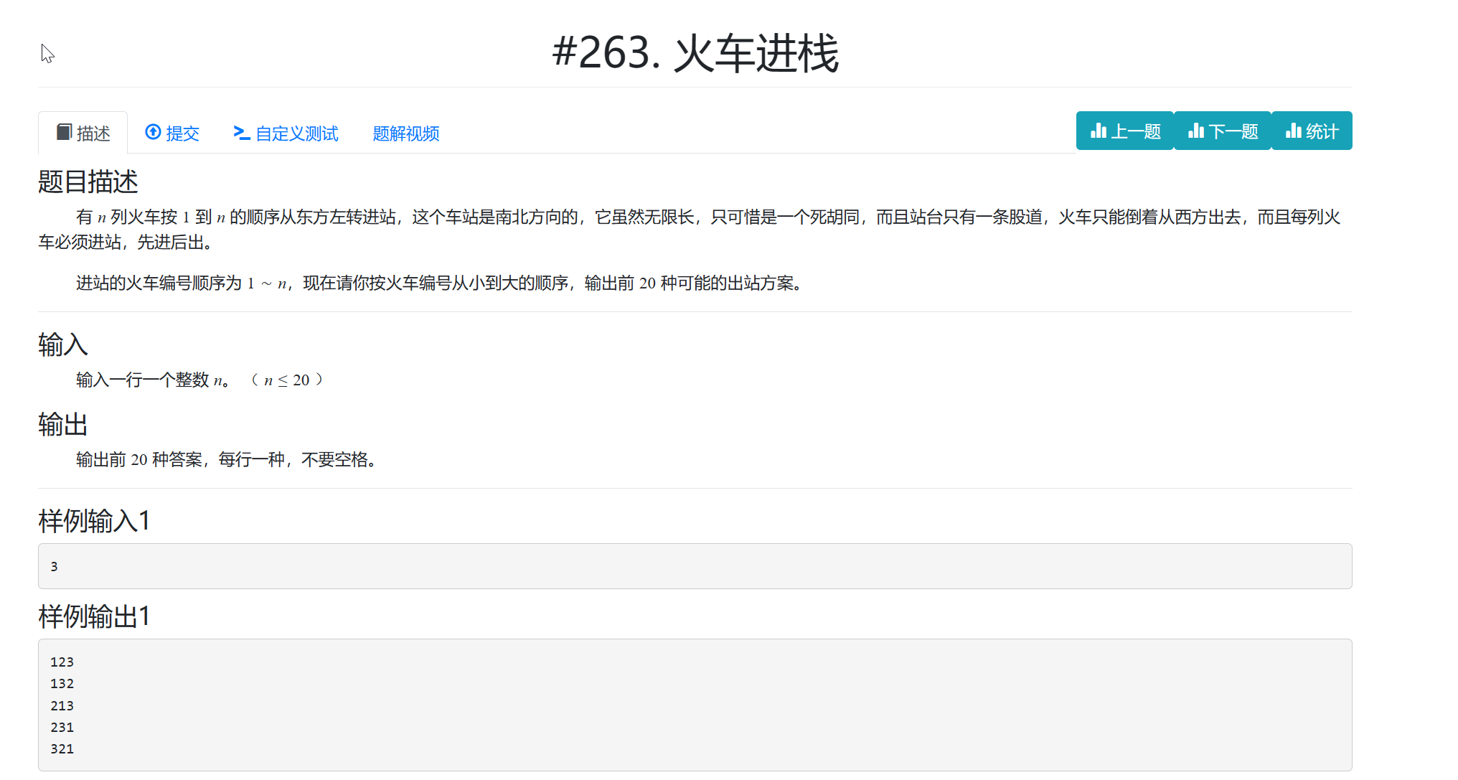Switch to the 描述 tab
This screenshot has height=780, width=1458.
pos(93,133)
